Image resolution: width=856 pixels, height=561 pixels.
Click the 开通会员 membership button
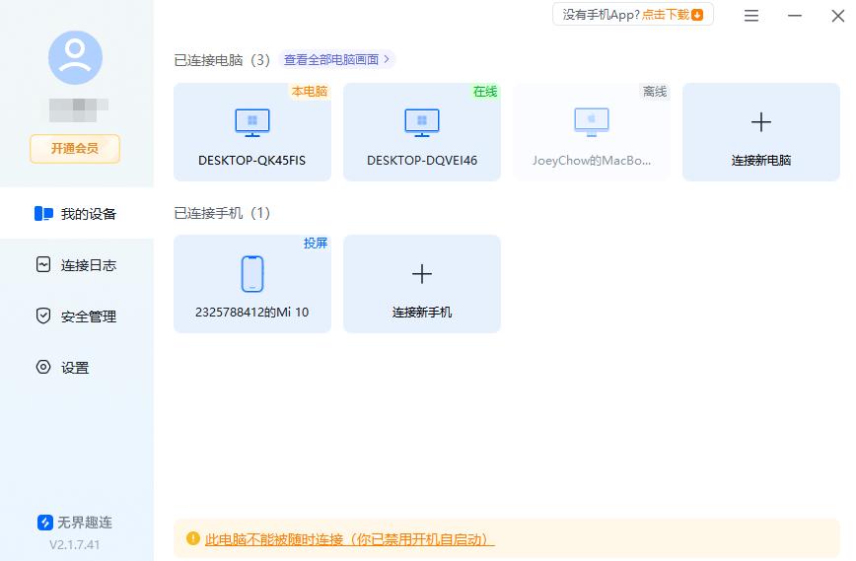(75, 149)
